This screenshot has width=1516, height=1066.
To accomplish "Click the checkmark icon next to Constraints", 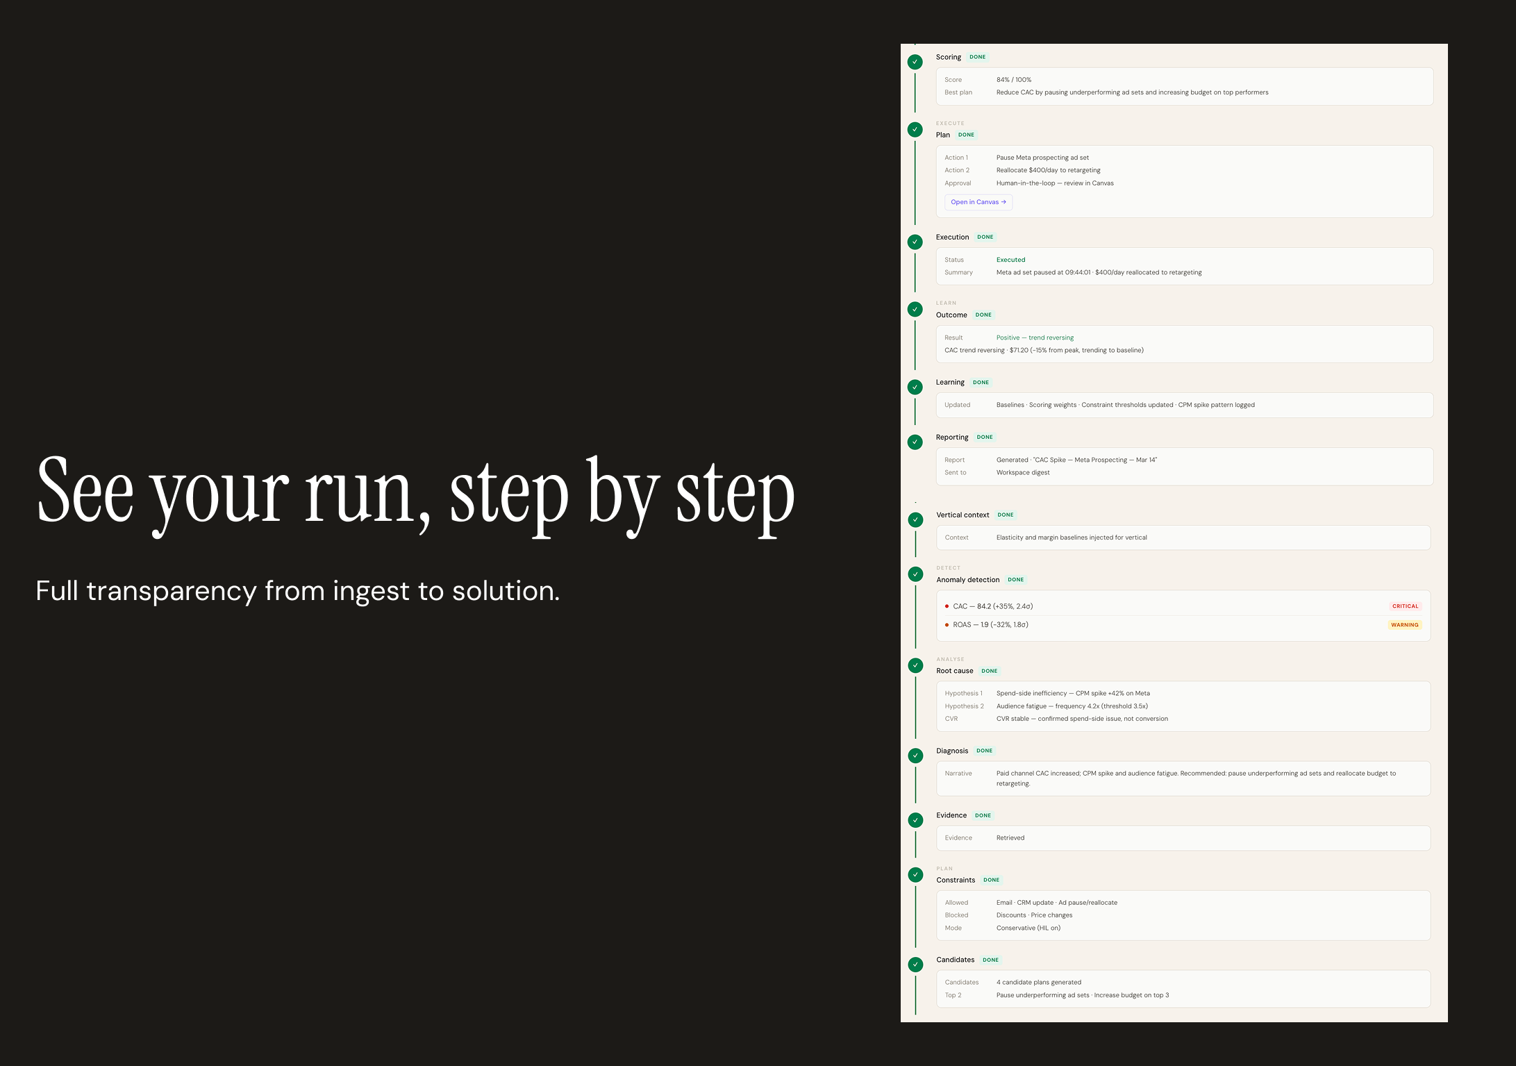I will (915, 875).
